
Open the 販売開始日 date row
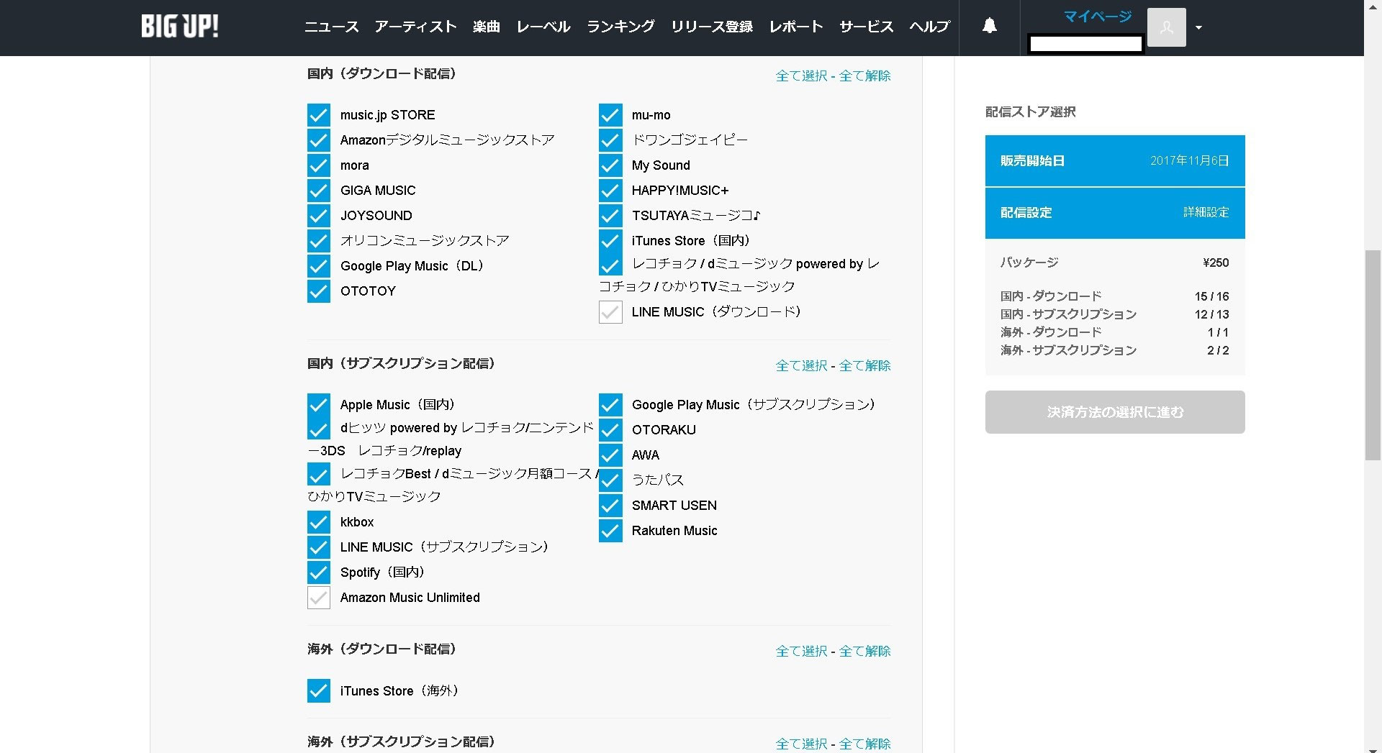coord(1115,161)
